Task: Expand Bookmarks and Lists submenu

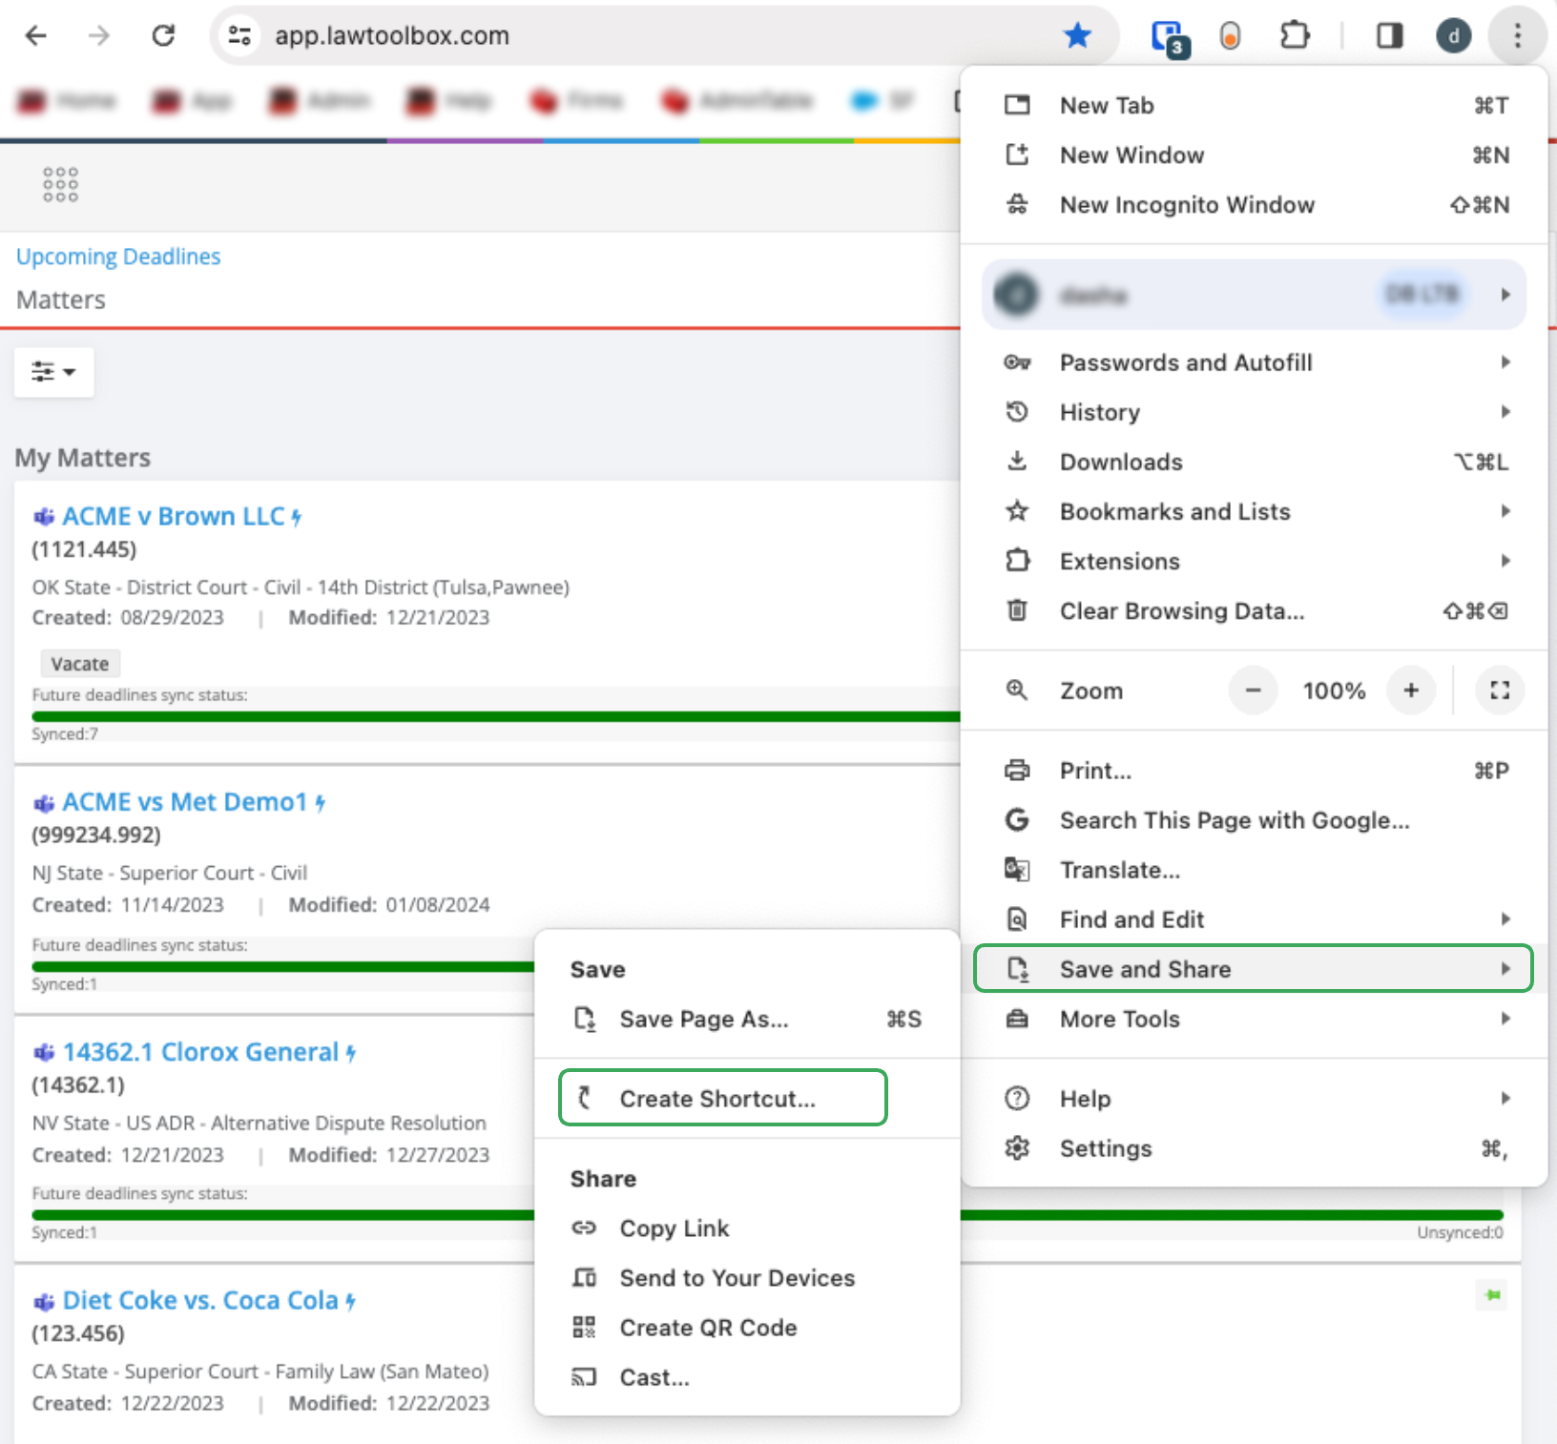Action: [x=1254, y=511]
